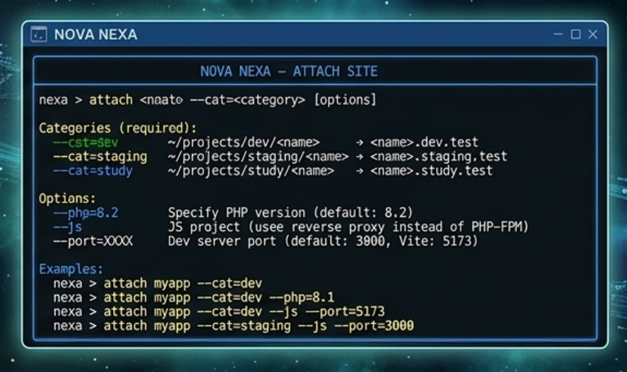Click the "Categories (required):" heading
The height and width of the screenshot is (372, 627).
(118, 128)
